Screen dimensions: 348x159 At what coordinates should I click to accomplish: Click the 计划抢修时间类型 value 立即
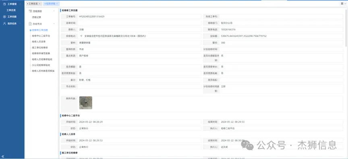pos(223,86)
